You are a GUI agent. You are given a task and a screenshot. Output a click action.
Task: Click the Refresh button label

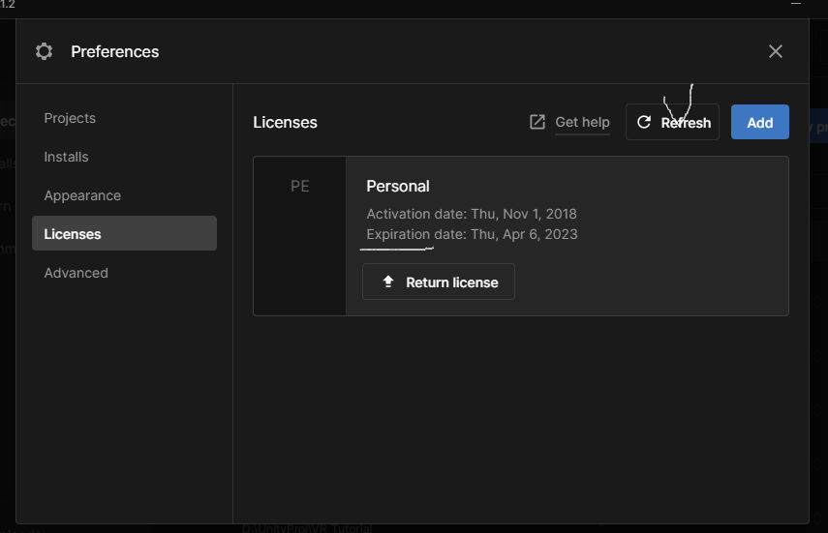pos(686,123)
